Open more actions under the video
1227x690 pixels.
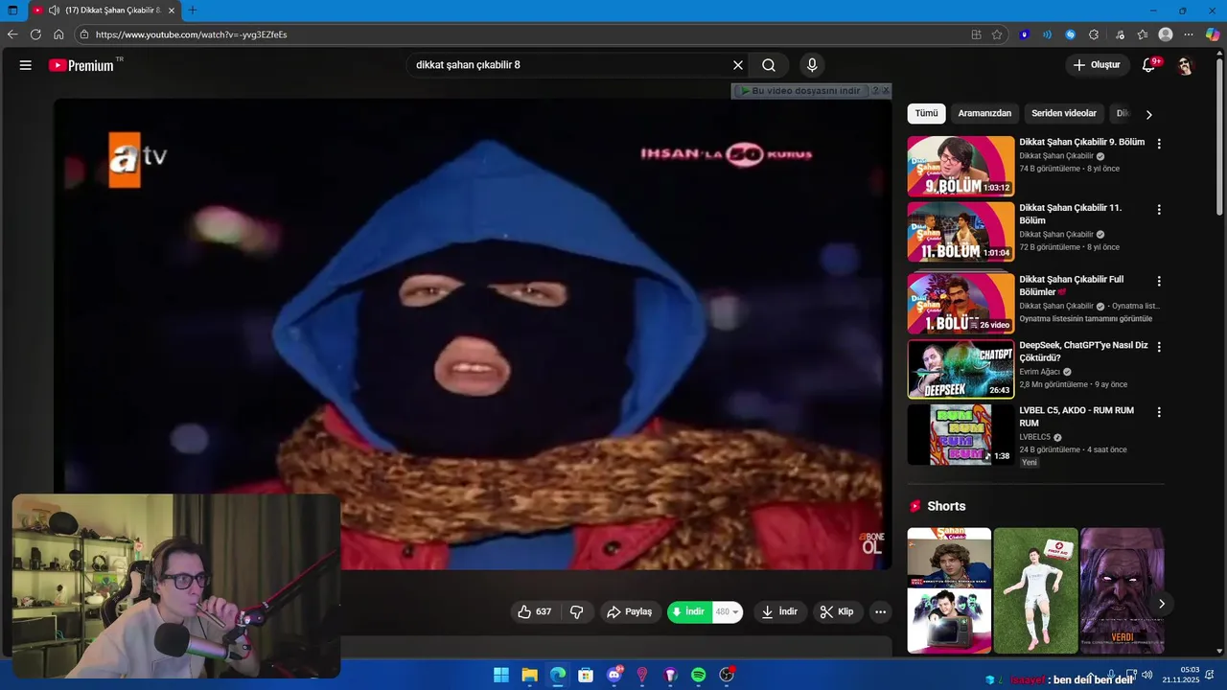[x=880, y=611]
